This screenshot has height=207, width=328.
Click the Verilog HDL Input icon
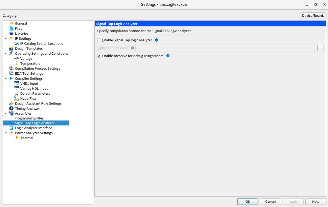pos(16,88)
